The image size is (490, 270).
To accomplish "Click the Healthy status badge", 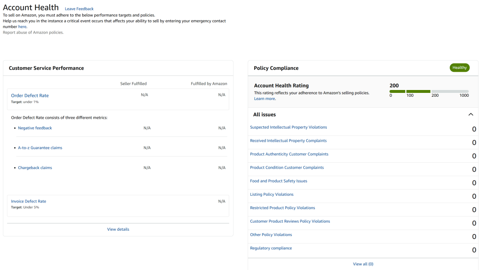I will click(459, 67).
